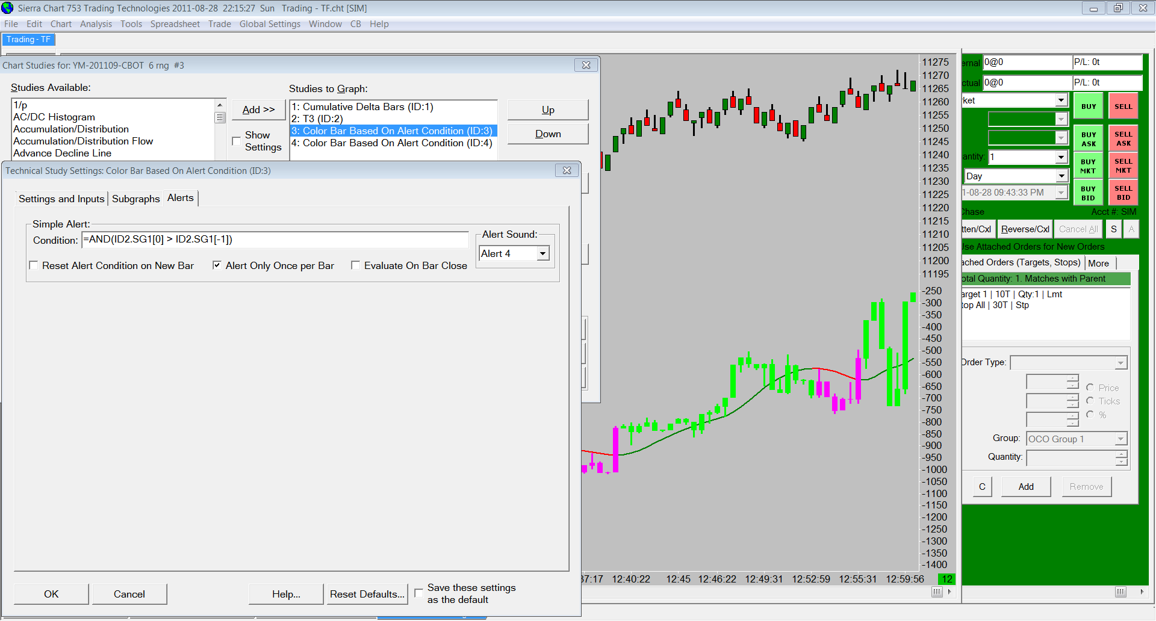Open the order type dropdown above BUY
This screenshot has width=1156, height=621.
pyautogui.click(x=1061, y=100)
